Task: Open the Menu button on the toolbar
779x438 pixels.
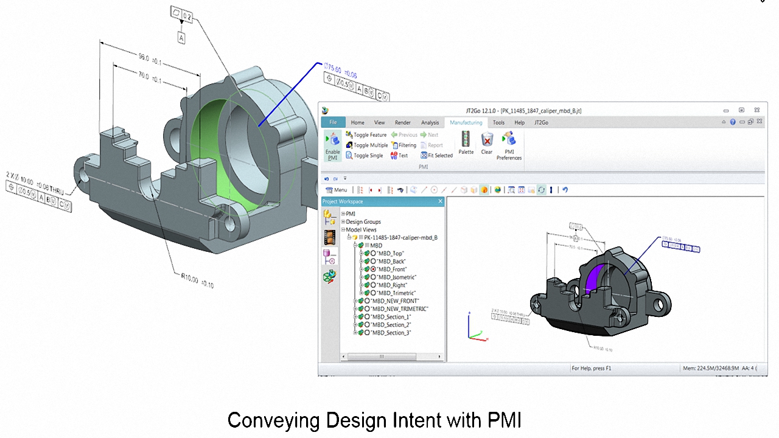Action: (337, 190)
